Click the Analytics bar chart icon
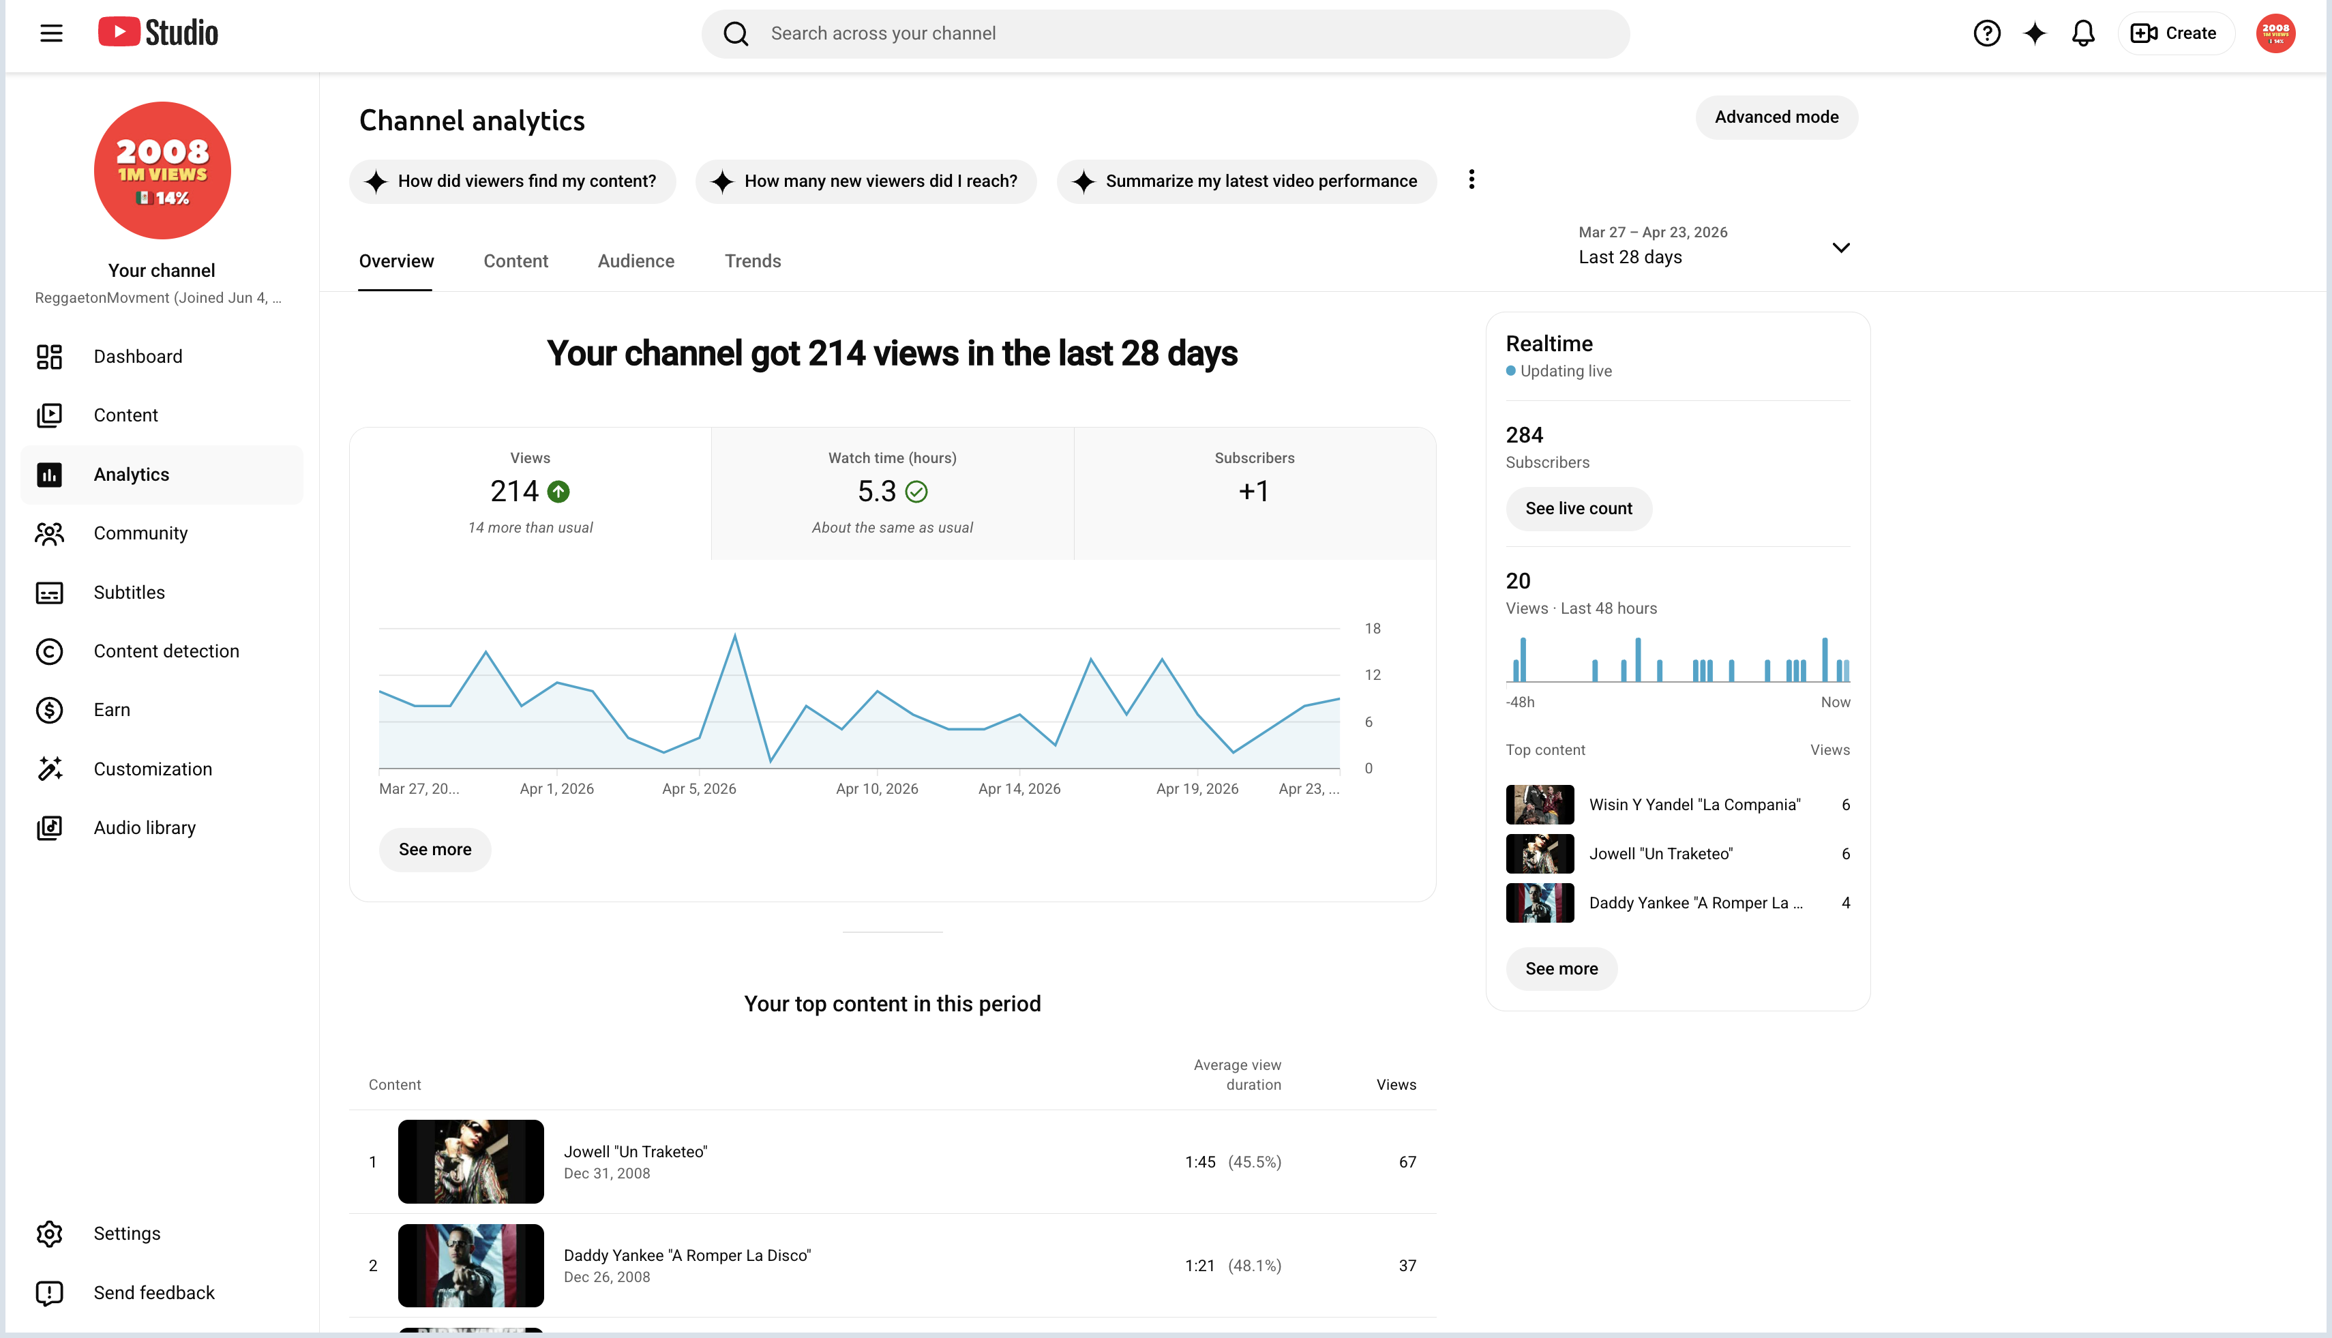The height and width of the screenshot is (1338, 2332). 50,474
